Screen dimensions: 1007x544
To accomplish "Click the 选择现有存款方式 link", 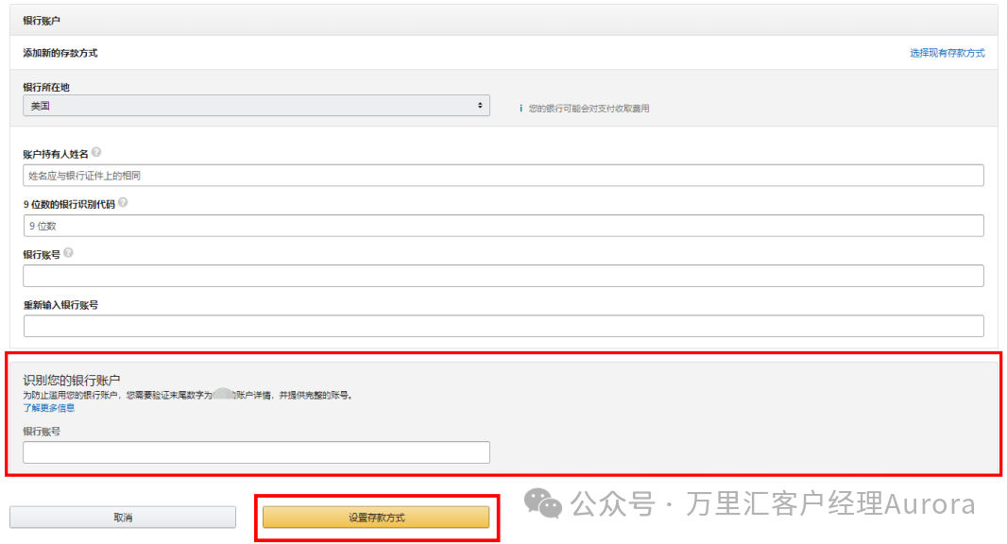I will [947, 53].
